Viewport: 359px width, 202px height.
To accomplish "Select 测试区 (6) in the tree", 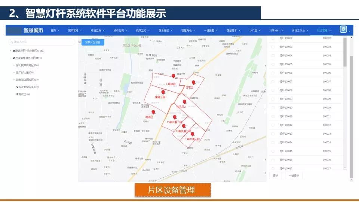I will [x=23, y=94].
